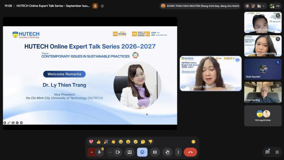Click the meeting title HUTECH Online Expert Talk
Viewport: 284px width, 160px height.
coord(53,6)
